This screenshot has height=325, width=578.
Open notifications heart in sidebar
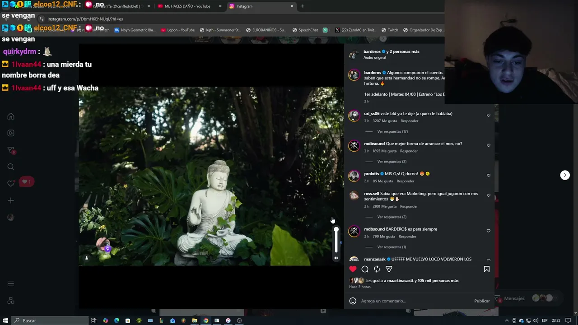11,183
